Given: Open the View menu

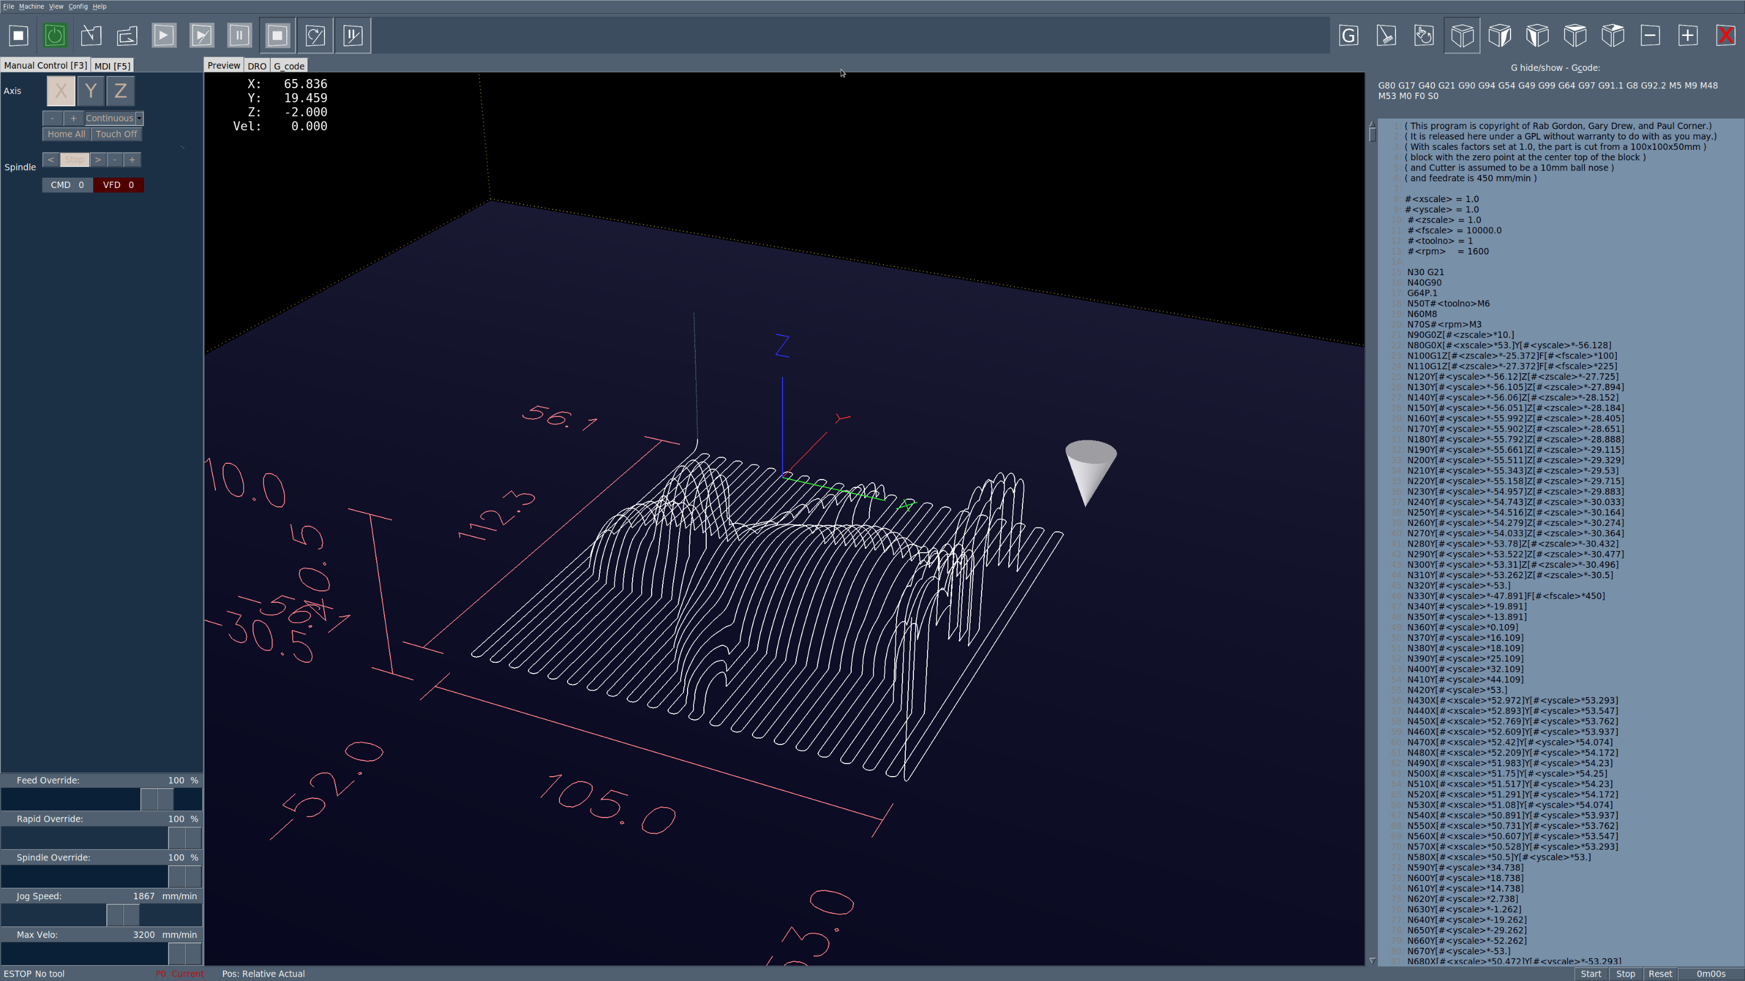Looking at the screenshot, I should click(56, 6).
